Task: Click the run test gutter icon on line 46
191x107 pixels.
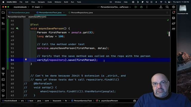Action: [17, 29]
